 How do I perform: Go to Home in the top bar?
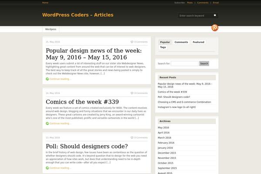click(45, 3)
